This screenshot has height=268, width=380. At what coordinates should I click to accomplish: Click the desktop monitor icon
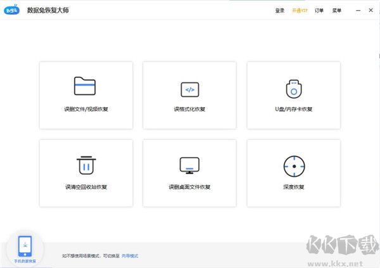click(189, 166)
